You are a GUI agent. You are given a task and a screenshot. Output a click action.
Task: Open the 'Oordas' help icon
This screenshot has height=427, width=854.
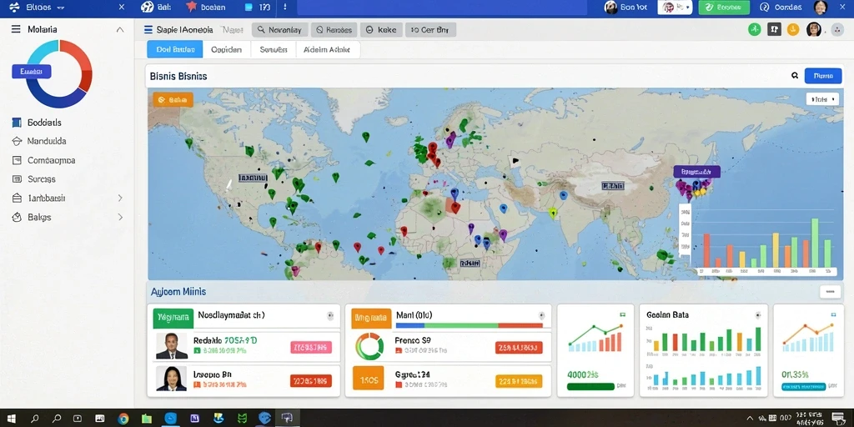(764, 7)
